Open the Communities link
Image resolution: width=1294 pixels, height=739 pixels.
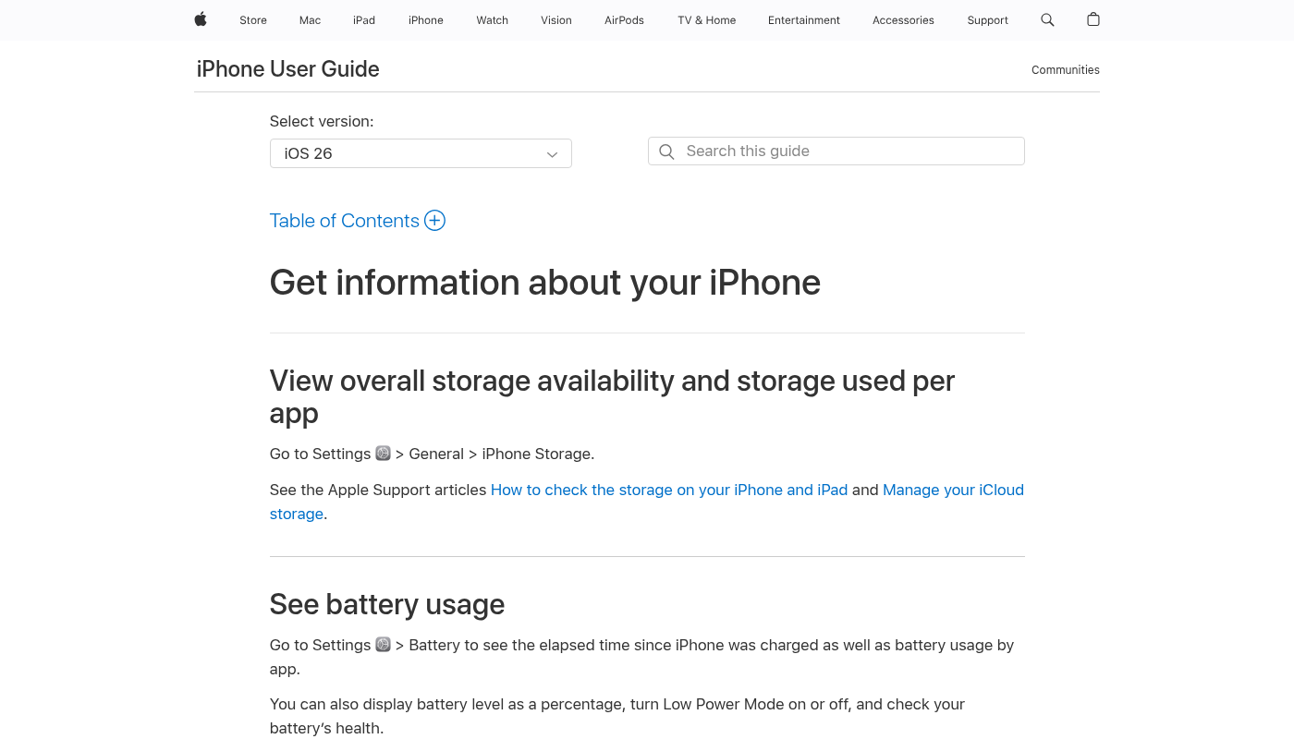tap(1065, 70)
